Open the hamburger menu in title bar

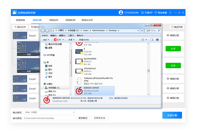coord(170,13)
